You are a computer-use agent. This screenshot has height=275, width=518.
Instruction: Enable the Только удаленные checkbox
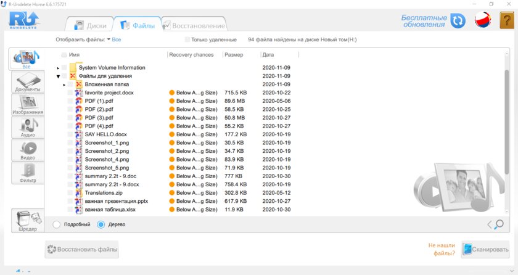click(187, 39)
